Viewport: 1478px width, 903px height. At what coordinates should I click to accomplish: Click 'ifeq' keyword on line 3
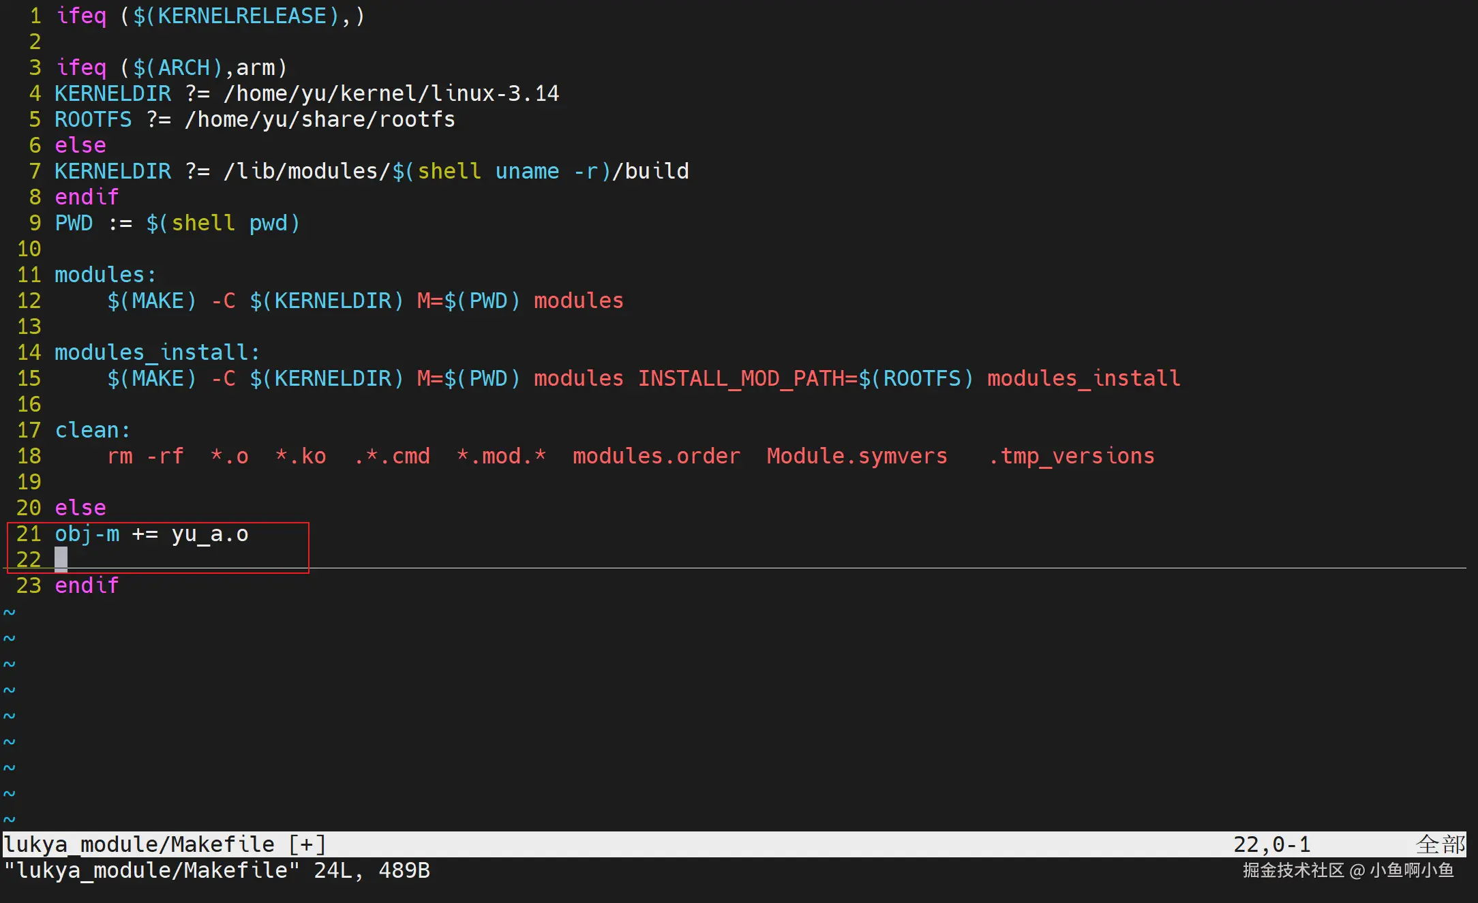tap(81, 67)
